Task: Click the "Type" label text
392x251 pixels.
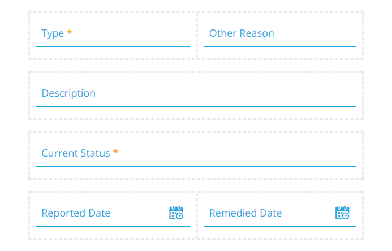Action: tap(53, 33)
